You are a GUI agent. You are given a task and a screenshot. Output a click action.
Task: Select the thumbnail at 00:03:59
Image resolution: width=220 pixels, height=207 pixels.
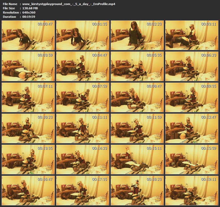28,67
